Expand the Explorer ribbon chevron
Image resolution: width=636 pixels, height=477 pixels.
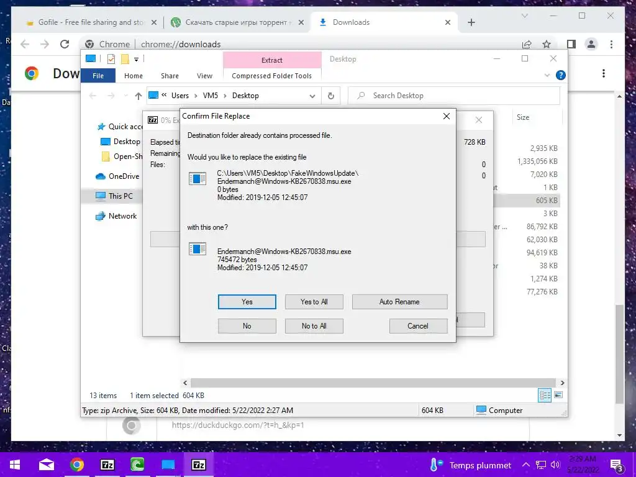547,75
